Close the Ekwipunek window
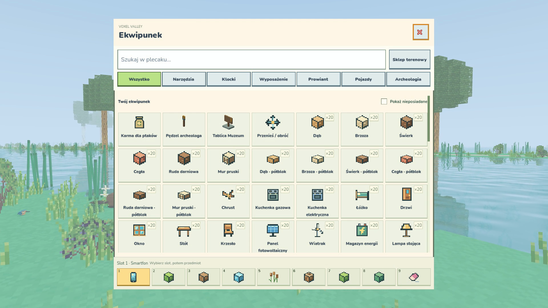Image resolution: width=548 pixels, height=308 pixels. tap(420, 32)
